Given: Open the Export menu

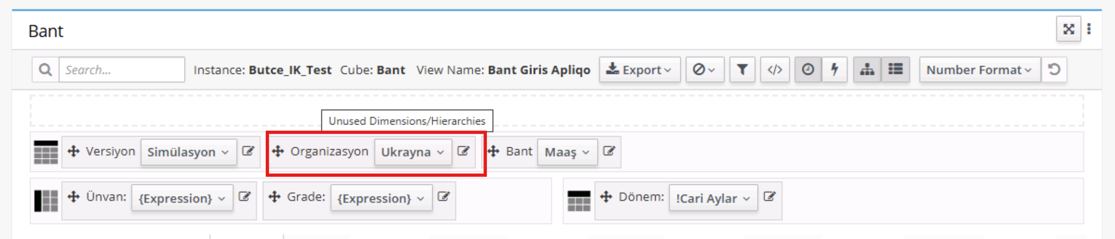Looking at the screenshot, I should (x=639, y=70).
